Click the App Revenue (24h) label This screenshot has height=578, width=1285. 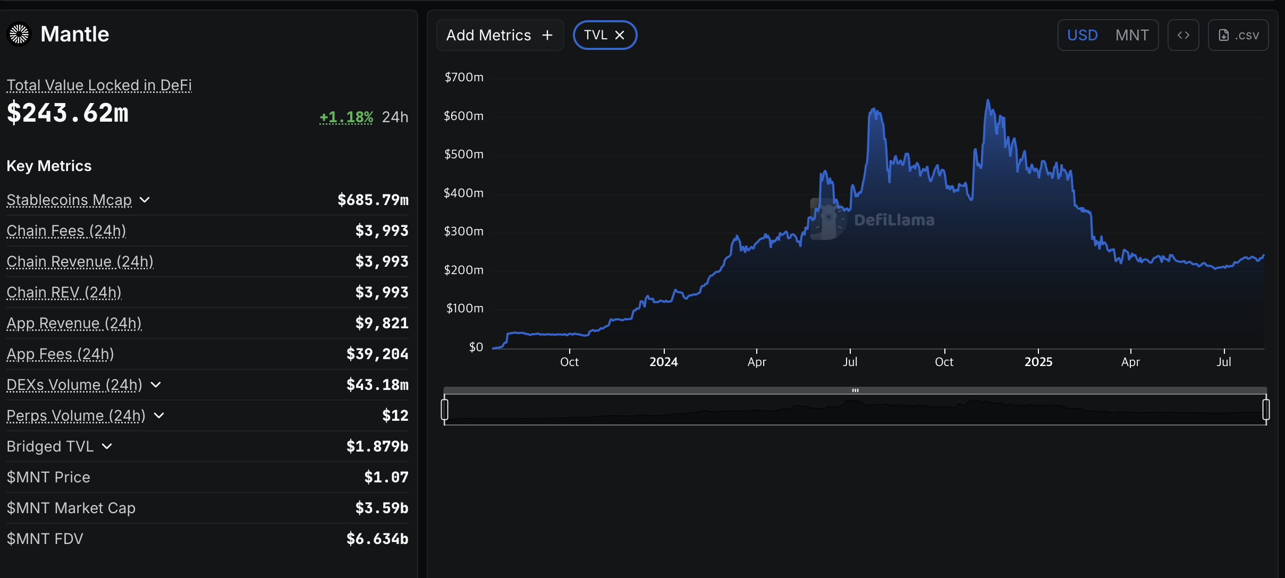pos(74,323)
